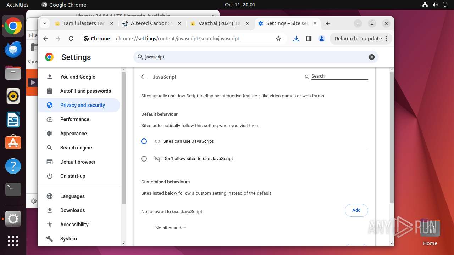Open Privacy and security section

(x=79, y=105)
